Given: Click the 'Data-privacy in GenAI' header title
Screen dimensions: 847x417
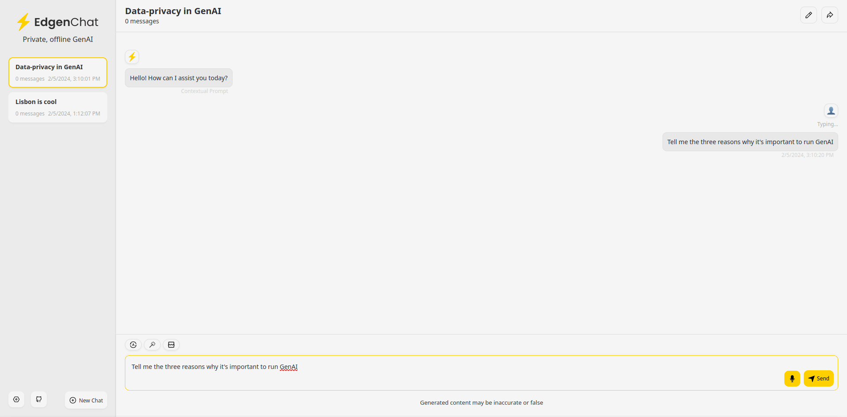Looking at the screenshot, I should (173, 11).
